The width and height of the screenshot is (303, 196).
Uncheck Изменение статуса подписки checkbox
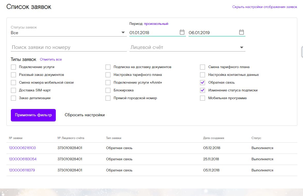(x=202, y=90)
